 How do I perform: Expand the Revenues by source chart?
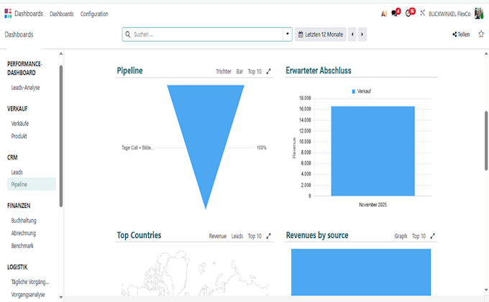pyautogui.click(x=433, y=236)
